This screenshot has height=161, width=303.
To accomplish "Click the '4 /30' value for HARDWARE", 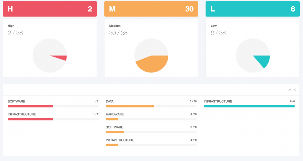I will [x=194, y=114].
